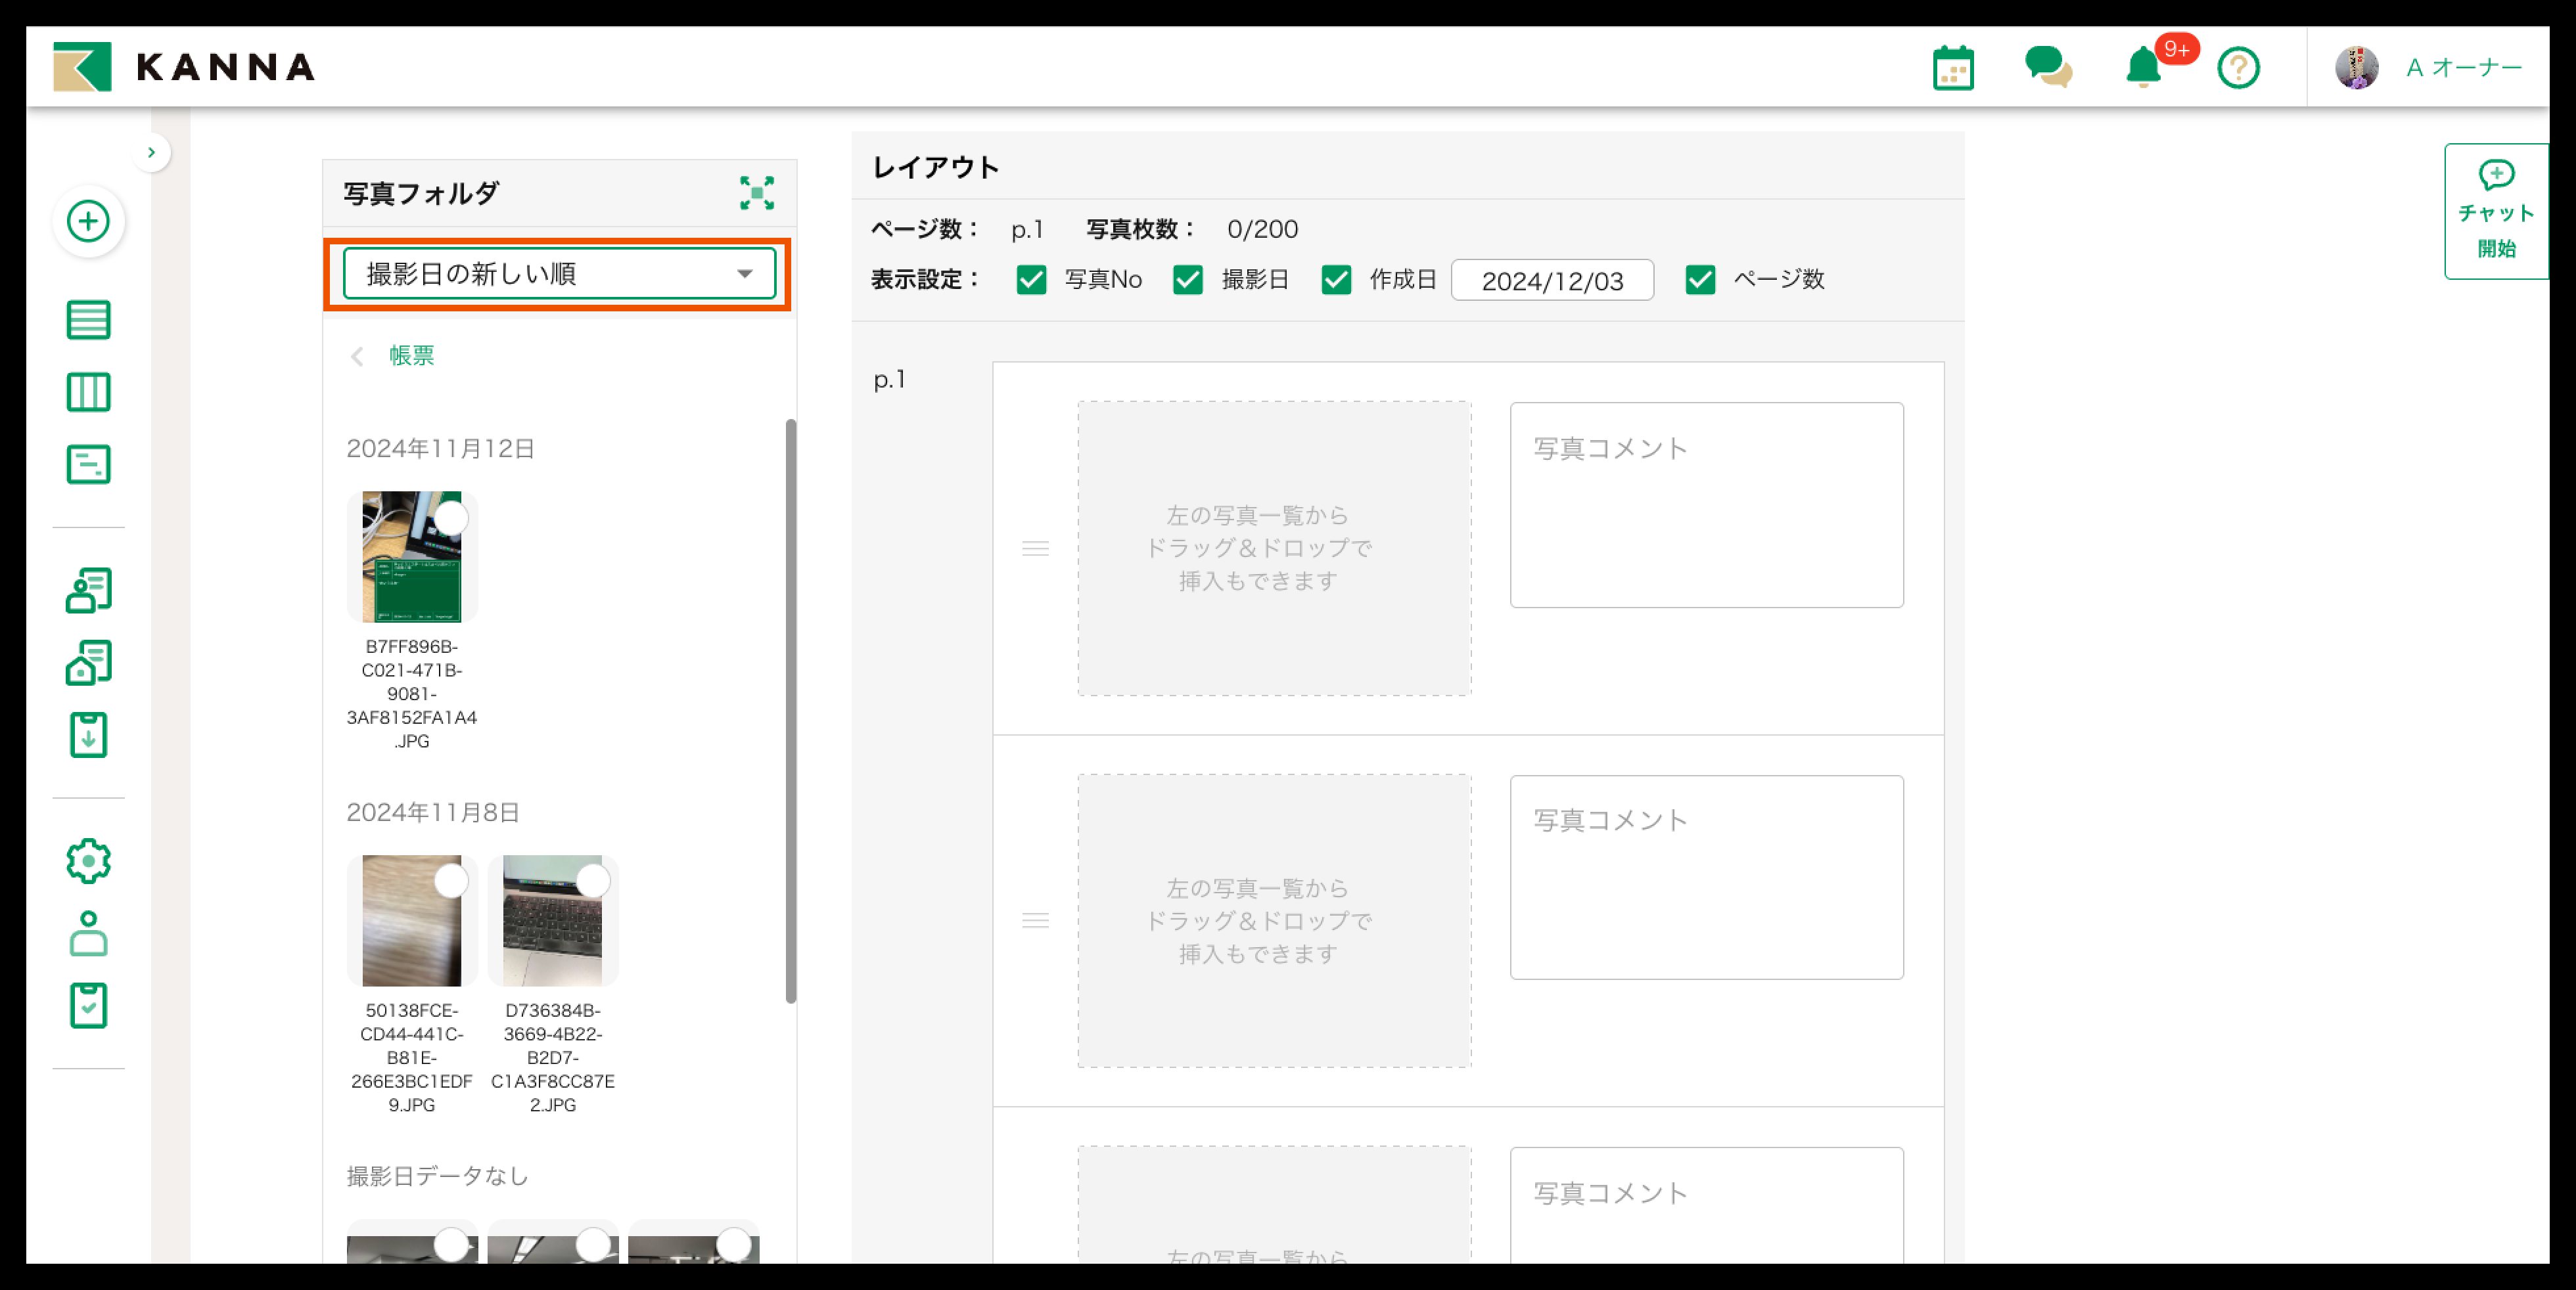This screenshot has width=2576, height=1290.
Task: Click the KANNA logo
Action: (x=184, y=67)
